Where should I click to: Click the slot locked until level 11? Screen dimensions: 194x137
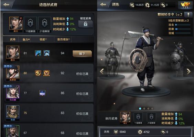[30, 25]
